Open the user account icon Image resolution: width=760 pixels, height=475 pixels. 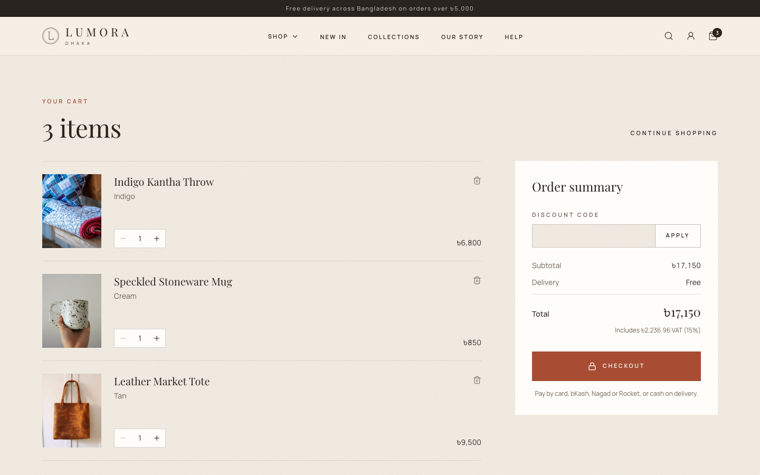691,36
